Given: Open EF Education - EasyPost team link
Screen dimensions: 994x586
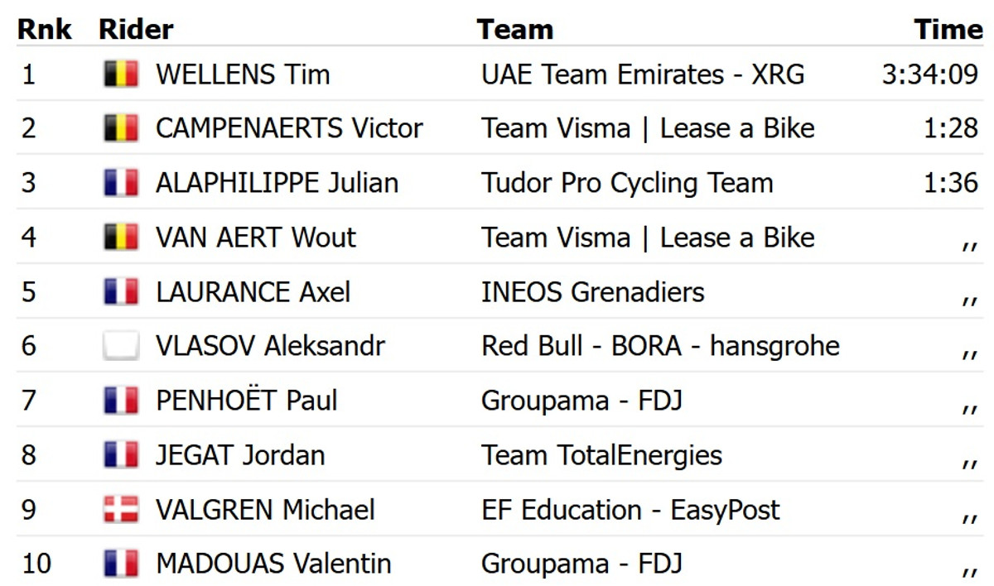Looking at the screenshot, I should tap(630, 510).
